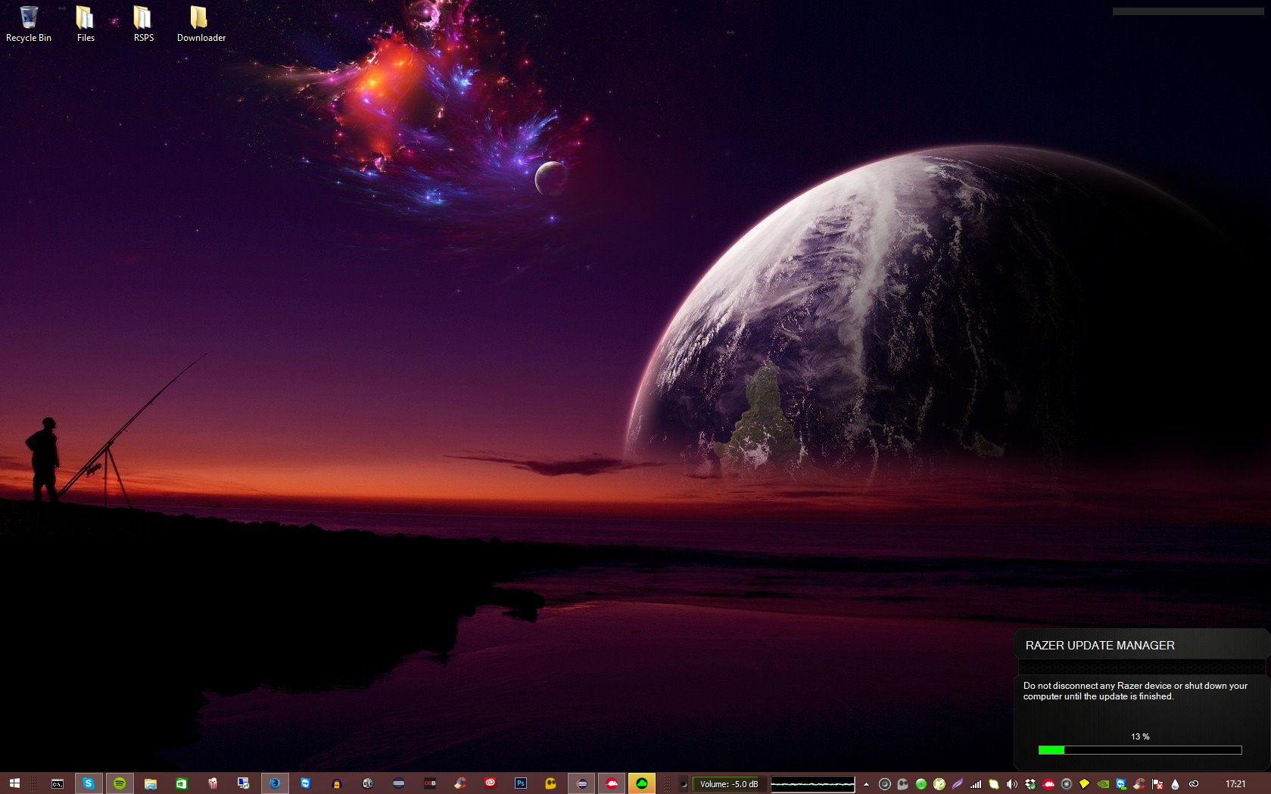
Task: Switch to green circle app highlighted in taskbar
Action: pos(642,783)
